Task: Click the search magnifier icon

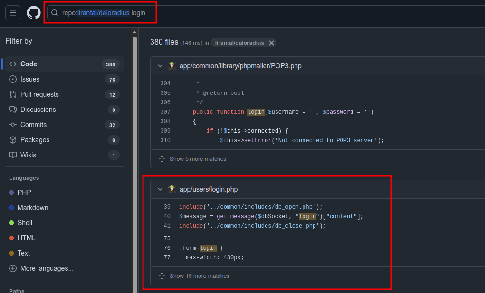Action: tap(55, 13)
